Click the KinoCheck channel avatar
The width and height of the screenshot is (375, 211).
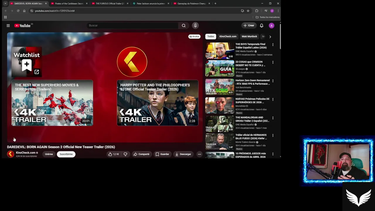point(11,154)
